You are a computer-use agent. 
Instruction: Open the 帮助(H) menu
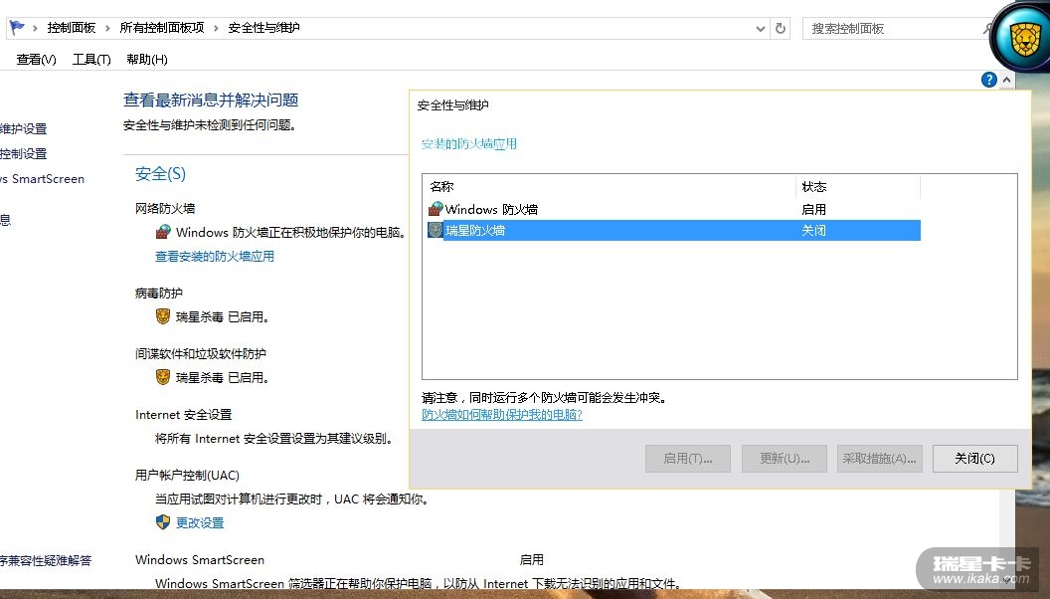pos(146,60)
